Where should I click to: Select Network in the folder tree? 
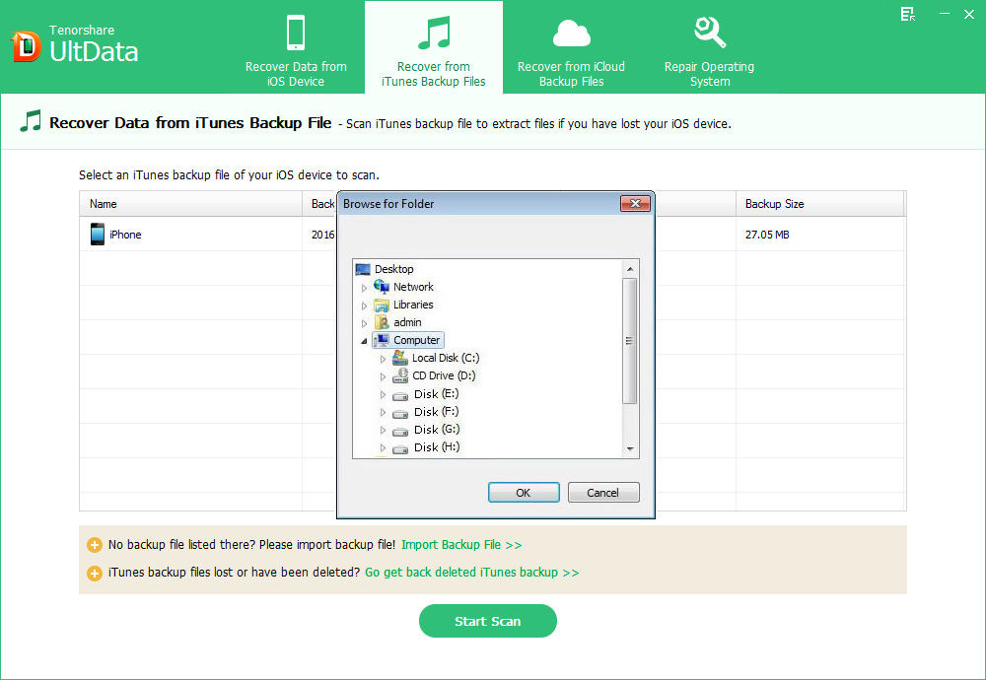point(413,287)
